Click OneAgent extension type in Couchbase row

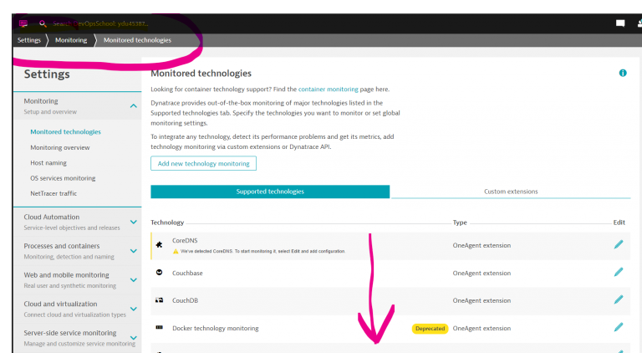coord(481,274)
